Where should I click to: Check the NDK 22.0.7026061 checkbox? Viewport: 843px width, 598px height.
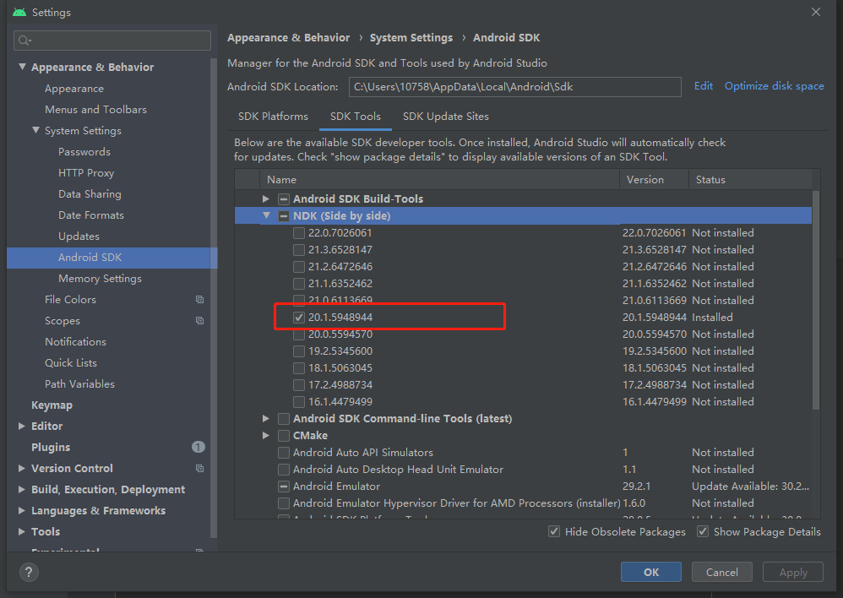299,233
